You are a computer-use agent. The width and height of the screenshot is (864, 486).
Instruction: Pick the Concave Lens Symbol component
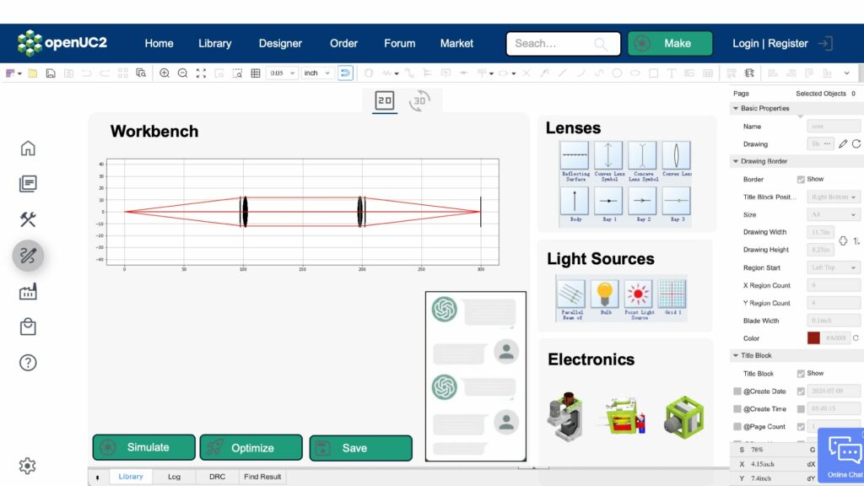click(x=643, y=156)
